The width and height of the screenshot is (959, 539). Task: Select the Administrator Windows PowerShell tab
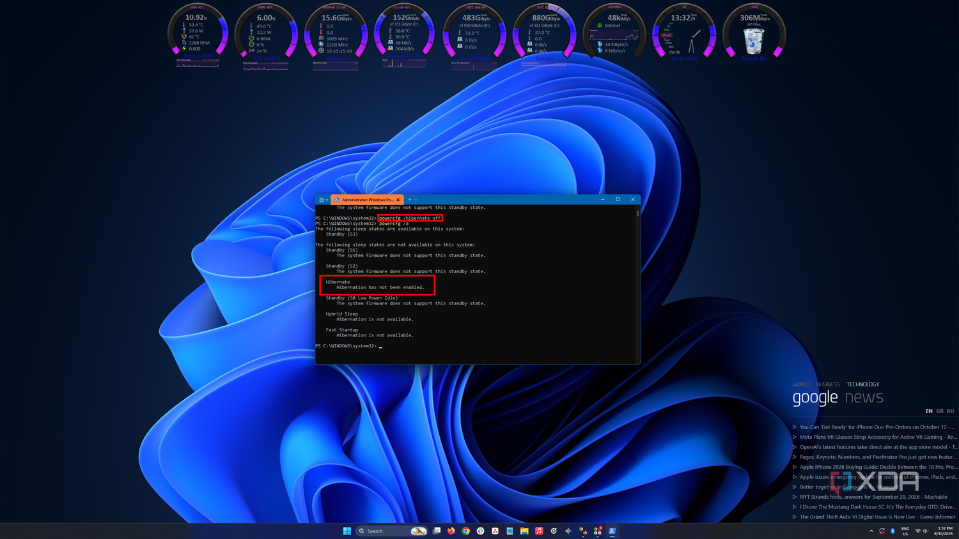(x=367, y=200)
